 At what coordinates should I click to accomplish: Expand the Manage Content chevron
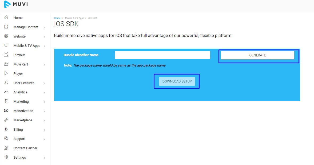44,27
